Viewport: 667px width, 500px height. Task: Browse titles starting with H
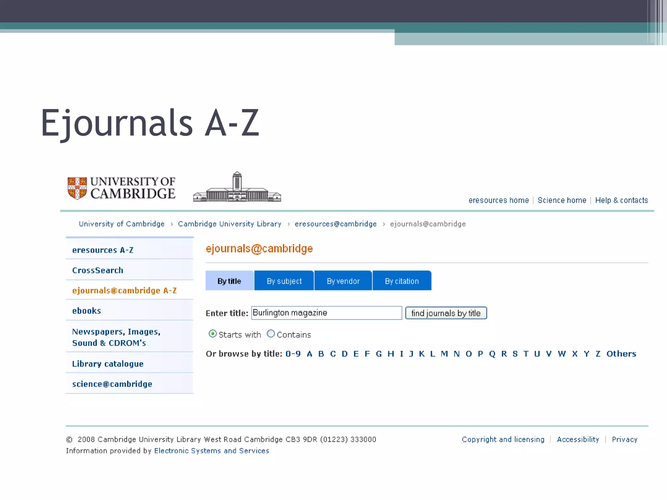pyautogui.click(x=391, y=354)
